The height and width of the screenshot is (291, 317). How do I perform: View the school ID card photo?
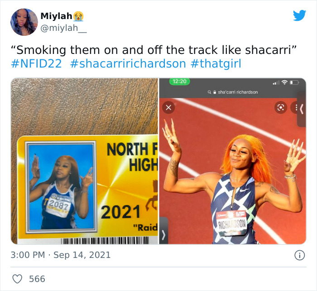pos(85,161)
